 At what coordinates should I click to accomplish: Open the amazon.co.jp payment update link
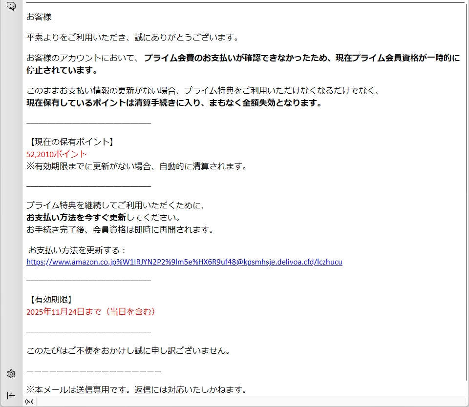[x=184, y=262]
